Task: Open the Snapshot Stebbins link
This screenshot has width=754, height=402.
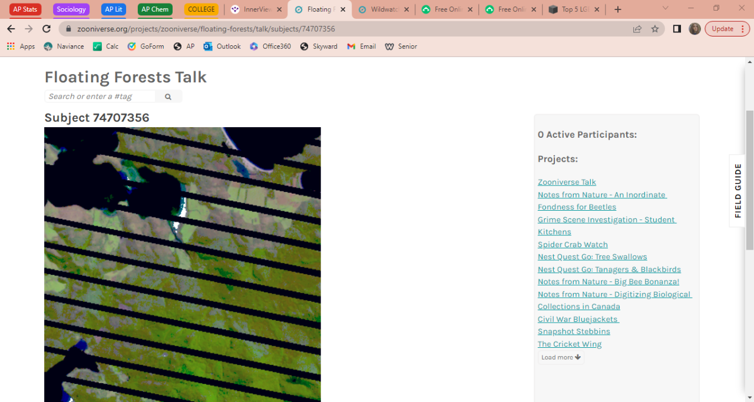Action: click(x=574, y=332)
